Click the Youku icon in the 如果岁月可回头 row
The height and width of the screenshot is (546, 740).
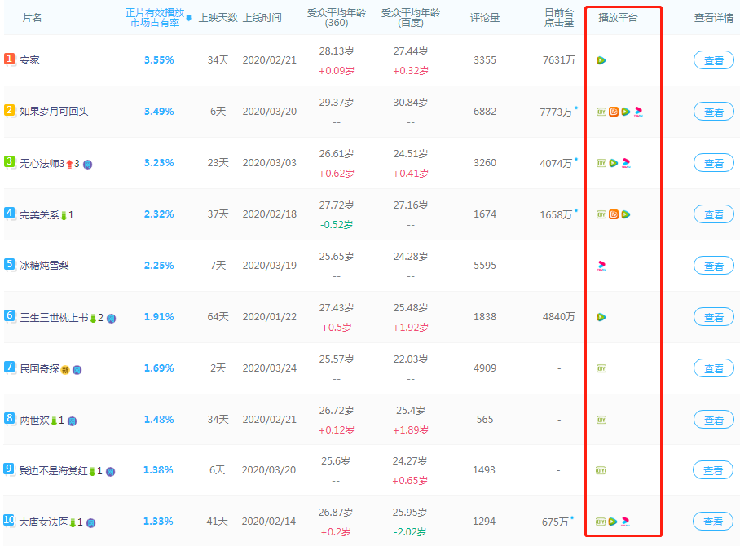click(x=638, y=112)
